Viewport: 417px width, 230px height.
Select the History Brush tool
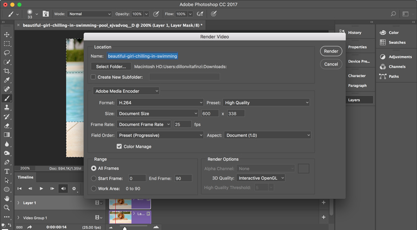click(7, 117)
